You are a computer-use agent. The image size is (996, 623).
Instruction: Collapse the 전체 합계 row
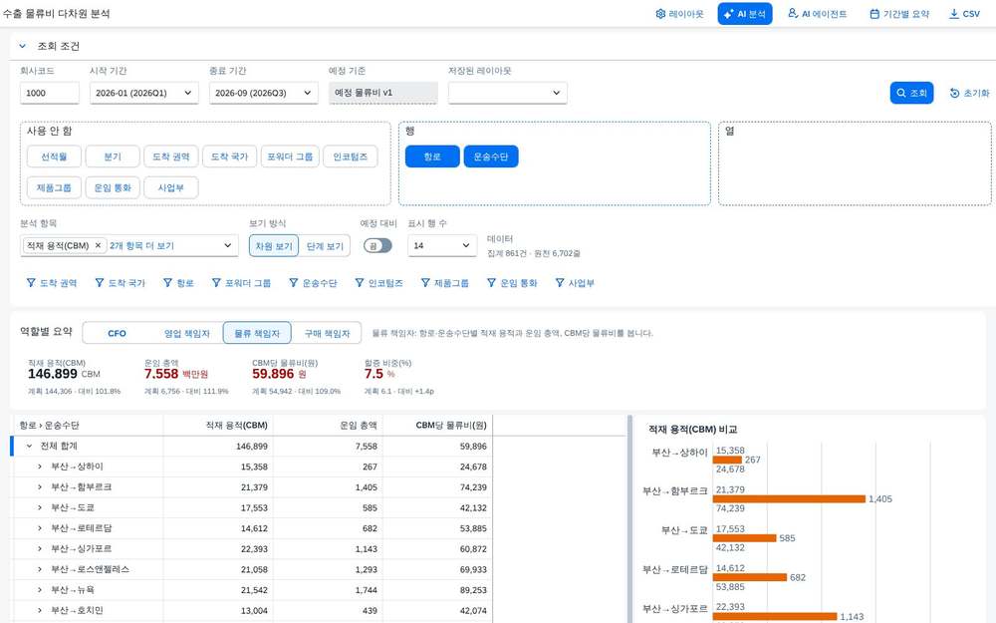tap(29, 447)
